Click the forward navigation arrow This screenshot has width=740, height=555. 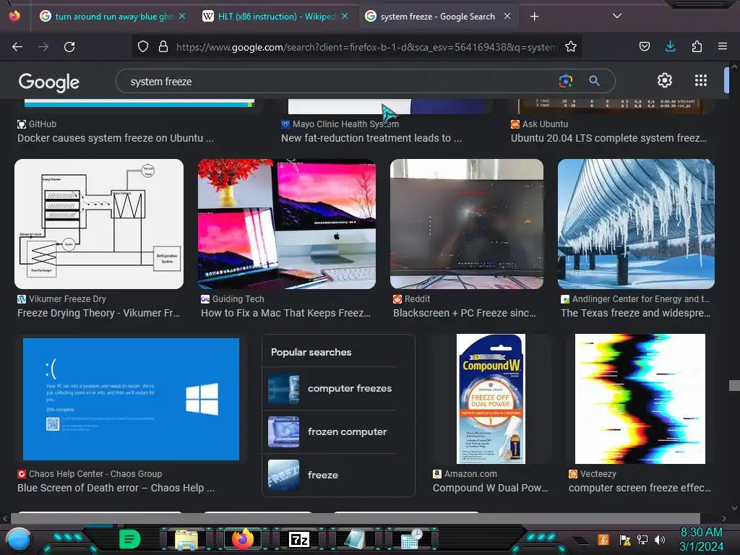pos(43,47)
